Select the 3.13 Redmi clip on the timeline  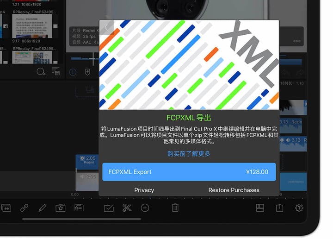[x=290, y=126]
